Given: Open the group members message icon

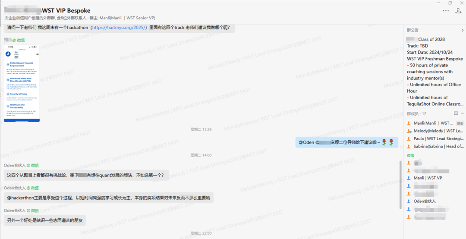Looking at the screenshot, I should click(x=456, y=113).
